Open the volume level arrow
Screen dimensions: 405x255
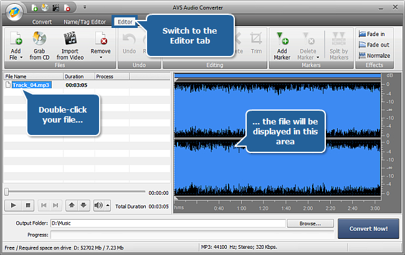coord(108,205)
